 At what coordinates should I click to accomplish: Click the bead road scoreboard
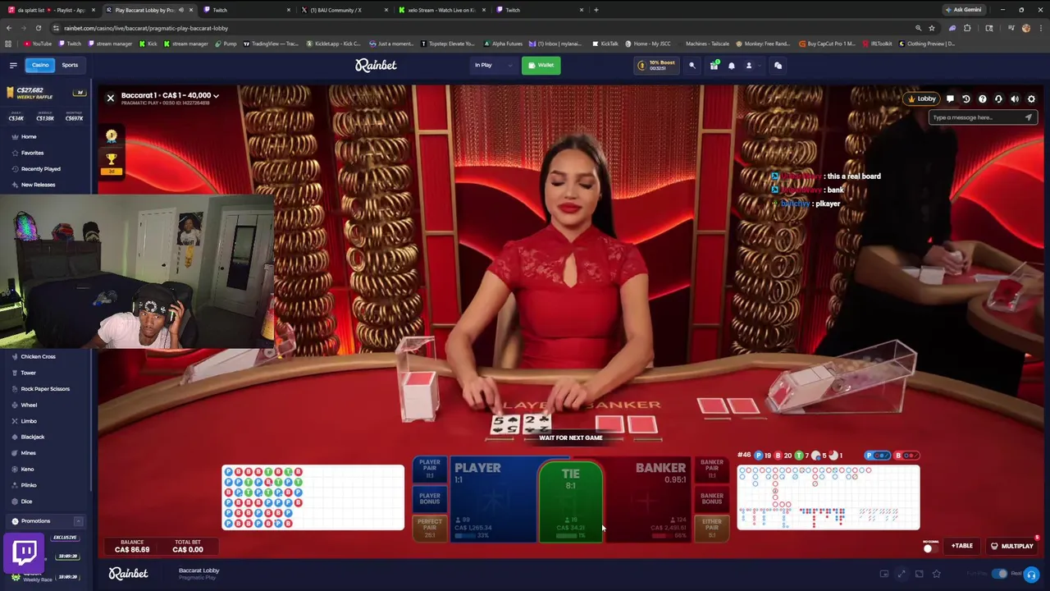point(313,497)
